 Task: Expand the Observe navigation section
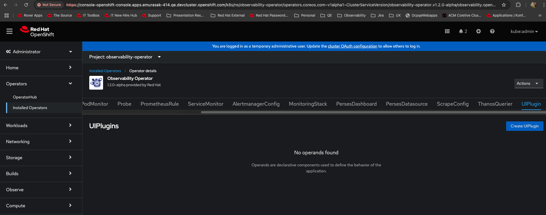(41, 190)
